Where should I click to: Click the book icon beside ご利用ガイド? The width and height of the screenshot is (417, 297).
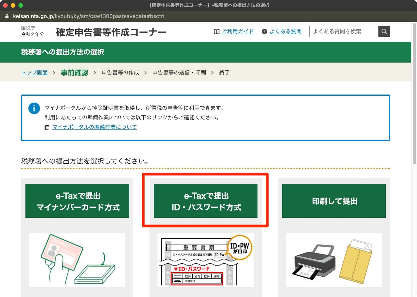point(217,32)
